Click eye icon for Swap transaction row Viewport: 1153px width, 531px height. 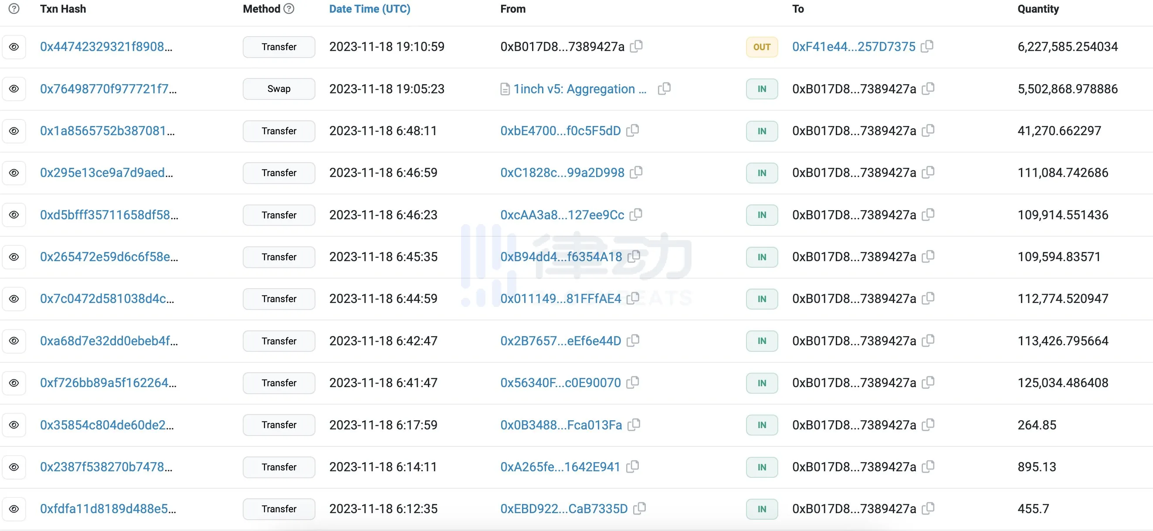[14, 88]
